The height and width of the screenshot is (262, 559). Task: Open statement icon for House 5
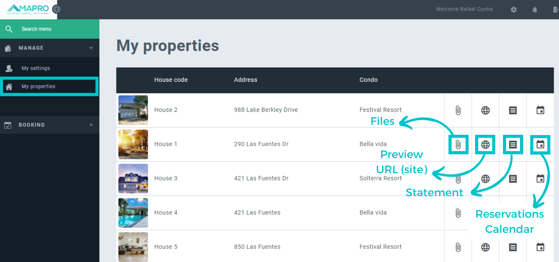[x=513, y=247]
